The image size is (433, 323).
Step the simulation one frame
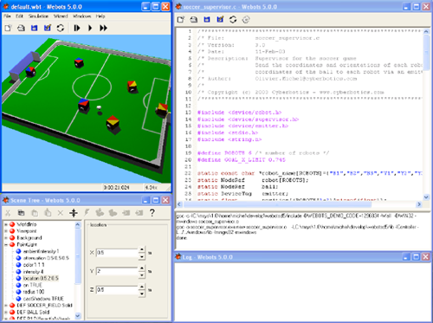[77, 28]
